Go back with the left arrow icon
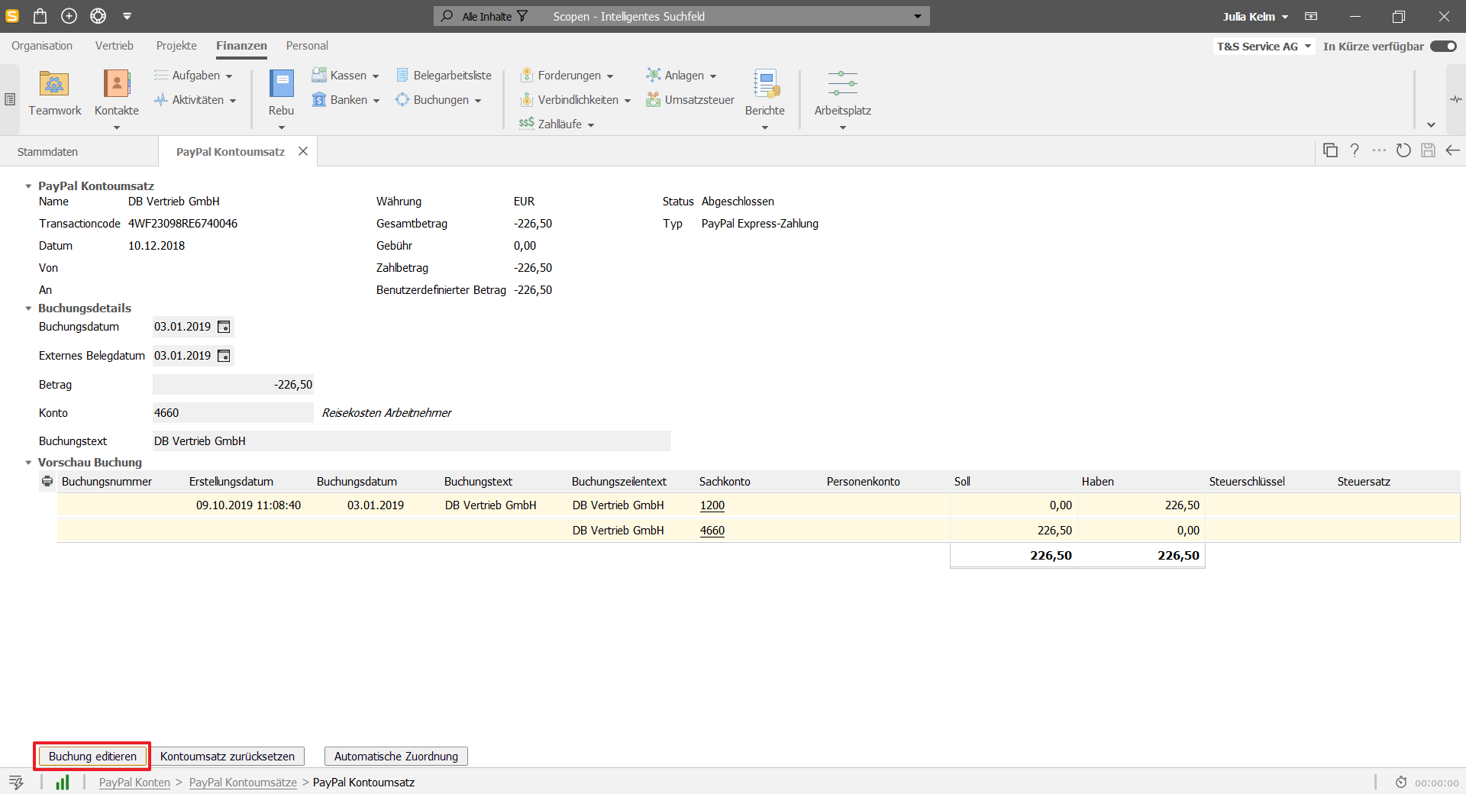 1452,150
